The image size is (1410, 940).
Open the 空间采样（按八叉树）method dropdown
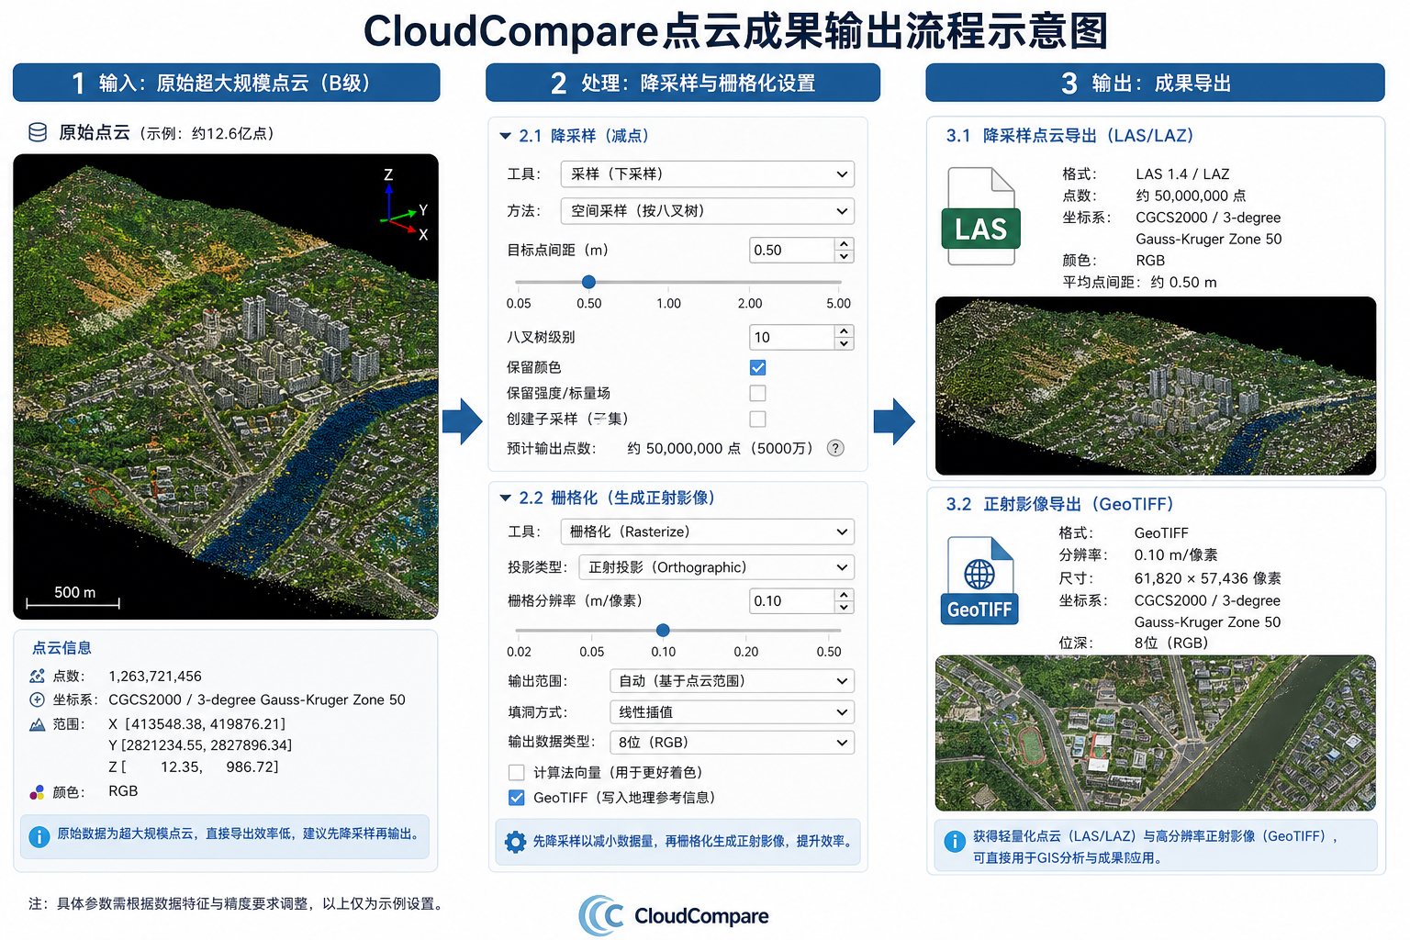click(707, 211)
